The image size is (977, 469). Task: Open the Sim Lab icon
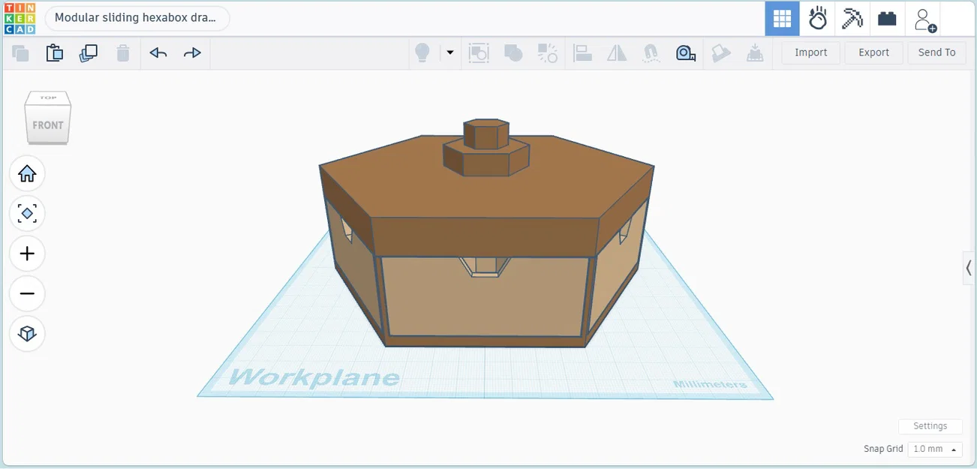click(x=817, y=19)
